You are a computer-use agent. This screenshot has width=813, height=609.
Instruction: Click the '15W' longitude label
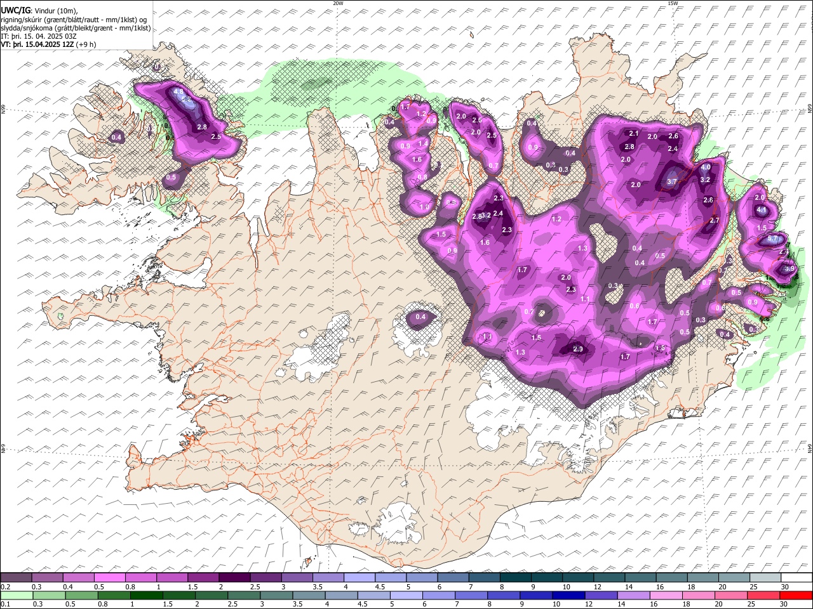click(x=673, y=3)
